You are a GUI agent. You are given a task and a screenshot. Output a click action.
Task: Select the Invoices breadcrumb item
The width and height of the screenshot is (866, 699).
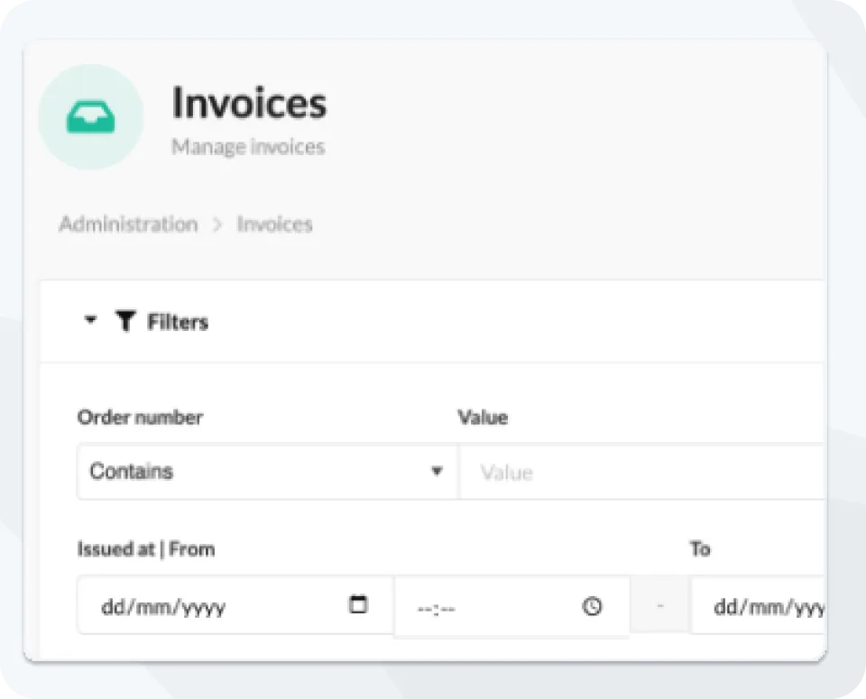click(x=274, y=225)
